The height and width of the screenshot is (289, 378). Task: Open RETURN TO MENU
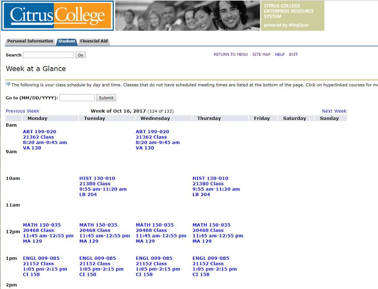pos(230,54)
